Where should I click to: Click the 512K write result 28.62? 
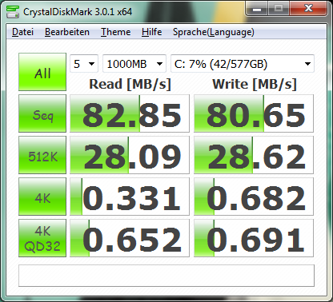point(254,155)
